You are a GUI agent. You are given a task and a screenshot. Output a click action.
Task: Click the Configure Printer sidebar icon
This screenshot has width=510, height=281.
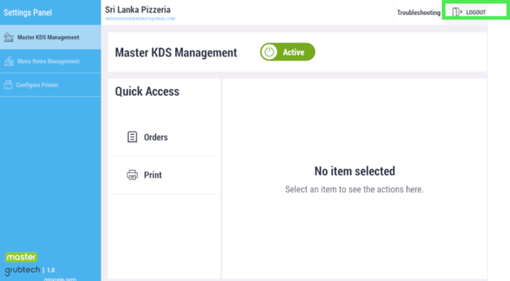point(8,85)
